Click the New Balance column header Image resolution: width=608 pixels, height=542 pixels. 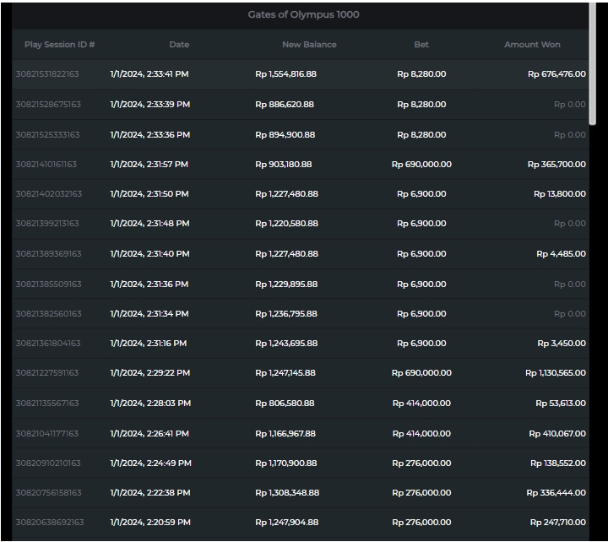click(x=309, y=45)
